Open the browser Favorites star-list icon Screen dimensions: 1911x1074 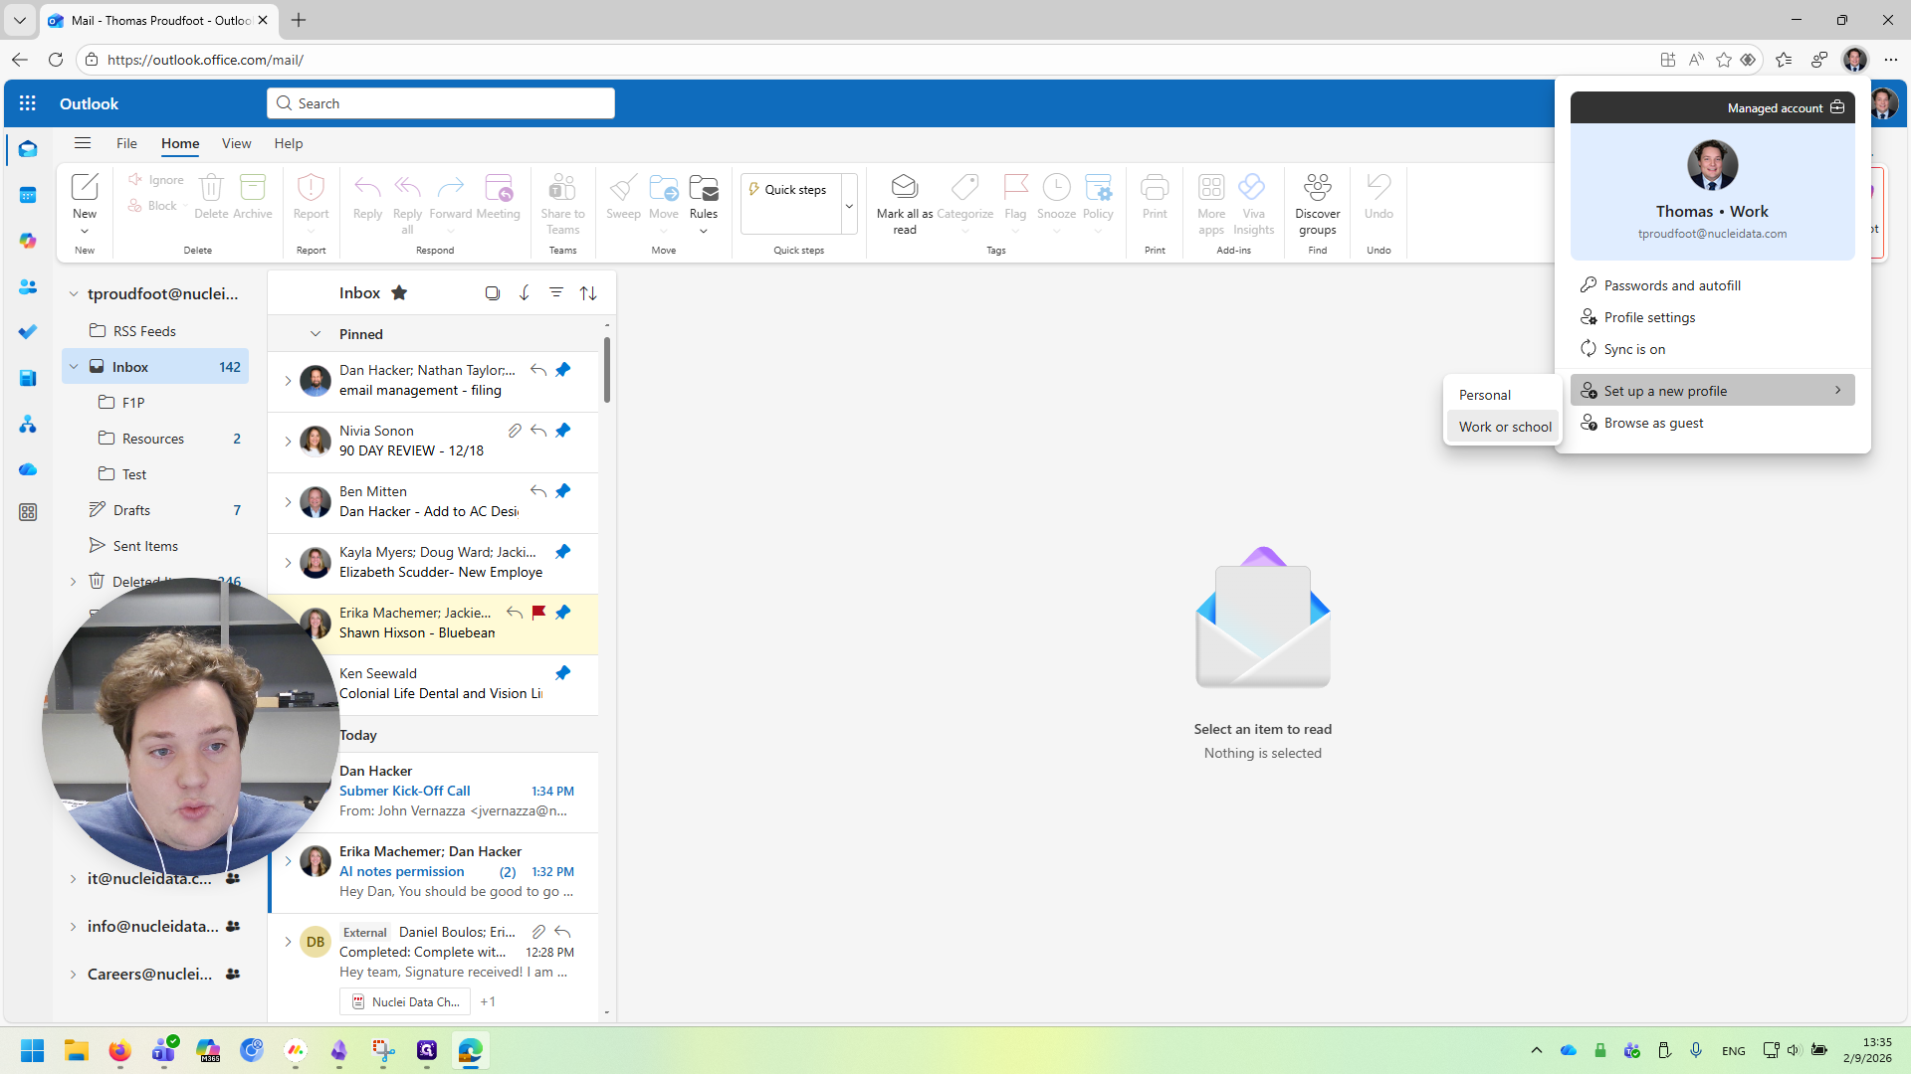pyautogui.click(x=1784, y=60)
